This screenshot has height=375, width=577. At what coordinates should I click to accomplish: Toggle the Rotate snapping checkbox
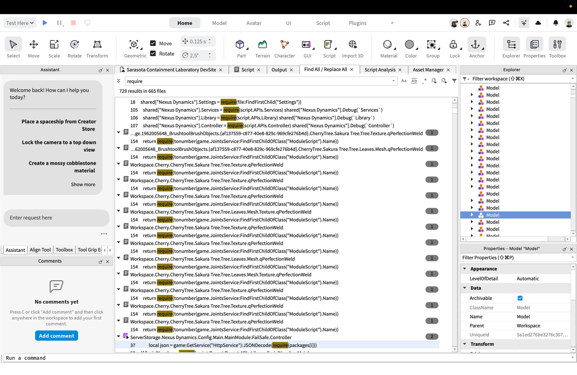tap(153, 53)
